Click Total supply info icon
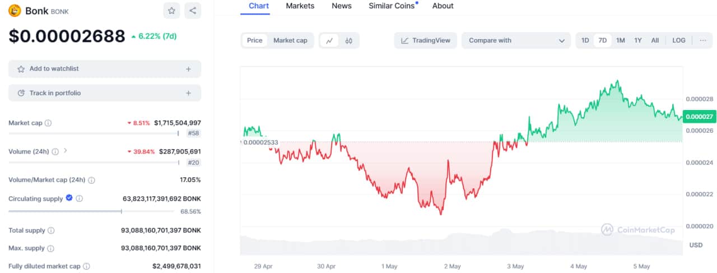 51,230
